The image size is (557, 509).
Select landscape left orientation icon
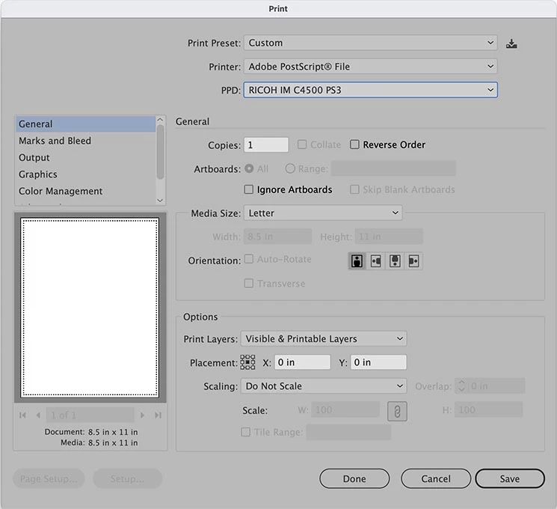pos(376,261)
